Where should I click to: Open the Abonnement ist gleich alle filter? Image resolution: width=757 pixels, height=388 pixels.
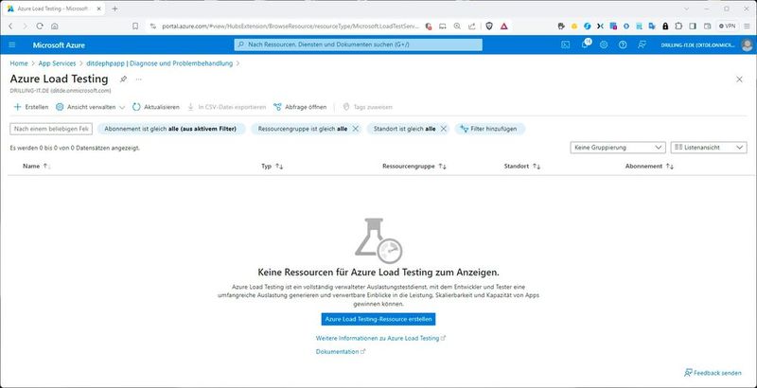pyautogui.click(x=171, y=129)
